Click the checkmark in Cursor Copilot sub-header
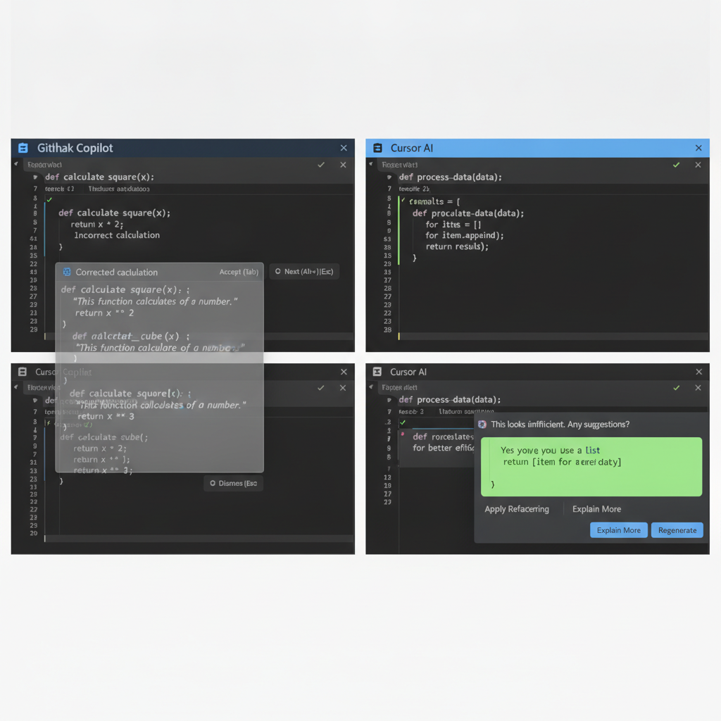721x721 pixels. [320, 388]
